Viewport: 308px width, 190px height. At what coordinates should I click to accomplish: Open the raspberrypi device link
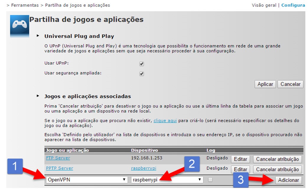click(144, 168)
